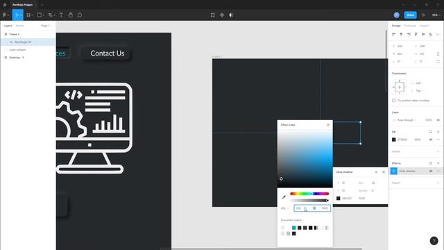This screenshot has height=250, width=444.
Task: Remove the 272A2D fill
Action: point(438,140)
